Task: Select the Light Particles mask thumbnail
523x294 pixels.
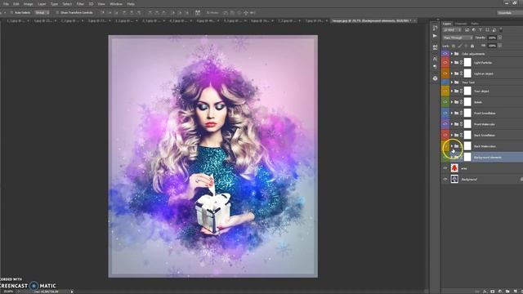Action: point(467,62)
